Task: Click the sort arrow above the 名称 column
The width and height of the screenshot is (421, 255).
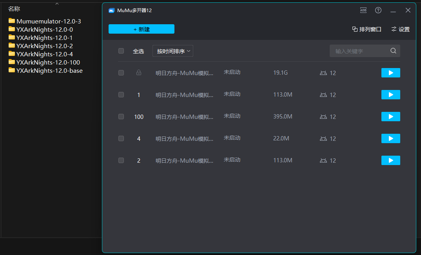Action: pyautogui.click(x=57, y=4)
